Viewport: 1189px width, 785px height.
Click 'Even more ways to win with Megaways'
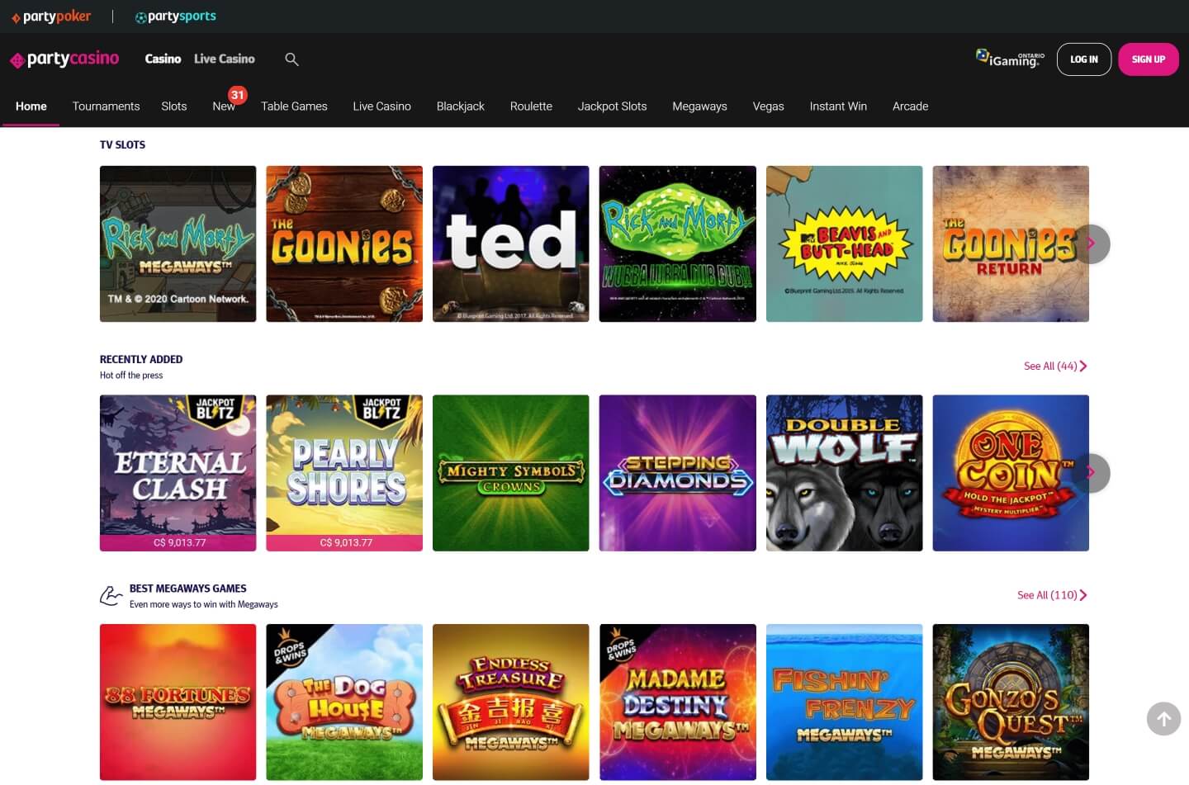click(x=204, y=604)
